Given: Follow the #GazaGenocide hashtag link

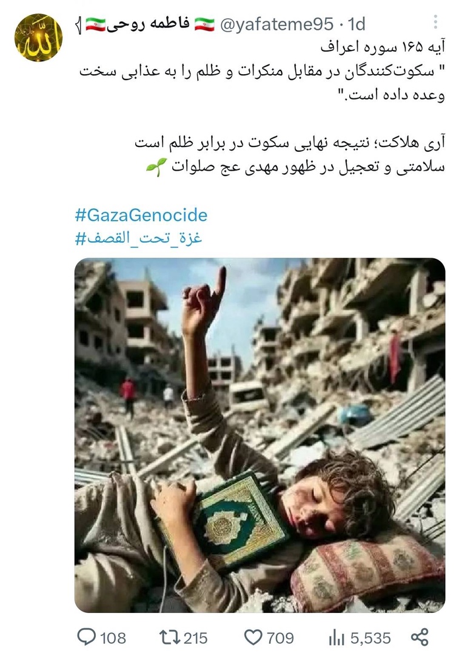Looking at the screenshot, I should click(141, 215).
